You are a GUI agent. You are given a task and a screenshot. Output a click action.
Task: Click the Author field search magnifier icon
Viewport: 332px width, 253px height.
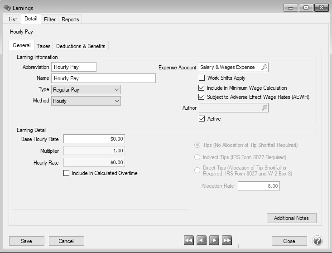point(265,108)
